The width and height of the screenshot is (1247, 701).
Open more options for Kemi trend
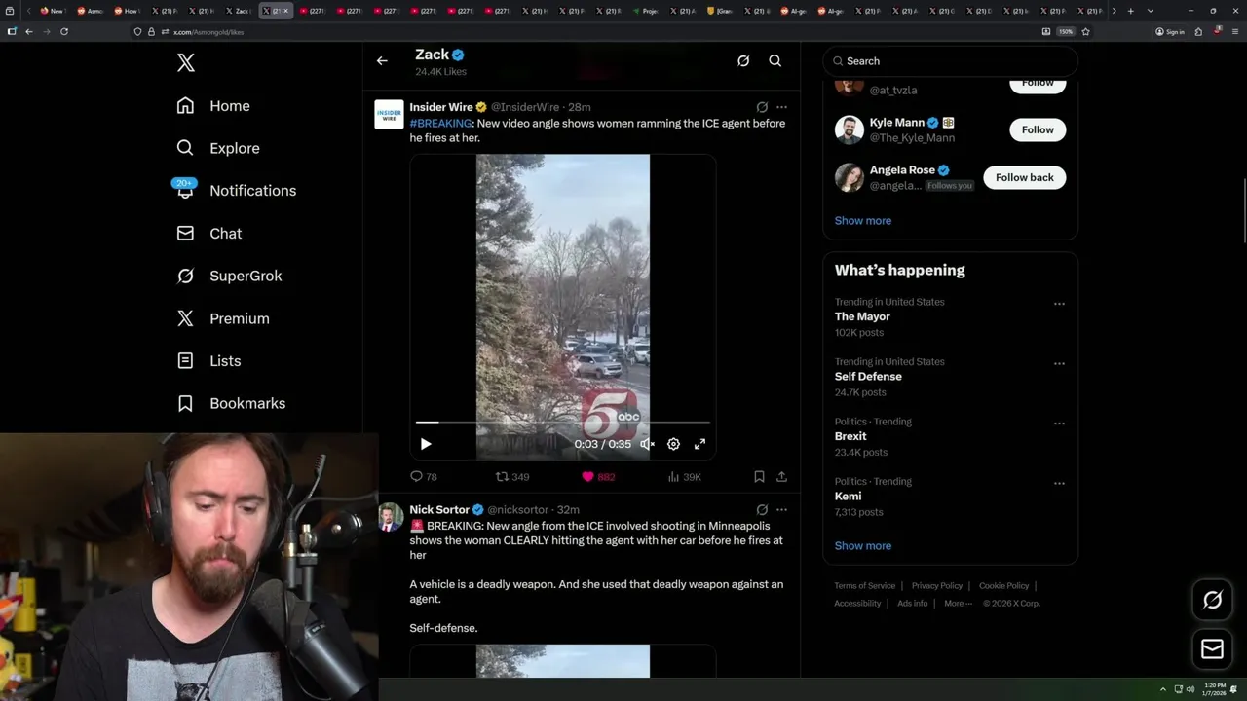[1059, 484]
